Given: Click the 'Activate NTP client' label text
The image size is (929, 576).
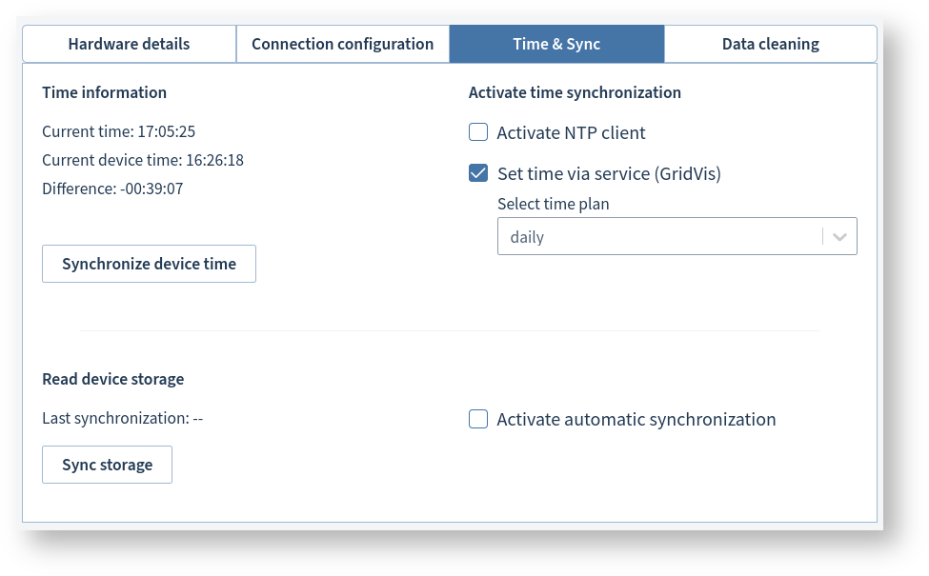Looking at the screenshot, I should tap(571, 132).
